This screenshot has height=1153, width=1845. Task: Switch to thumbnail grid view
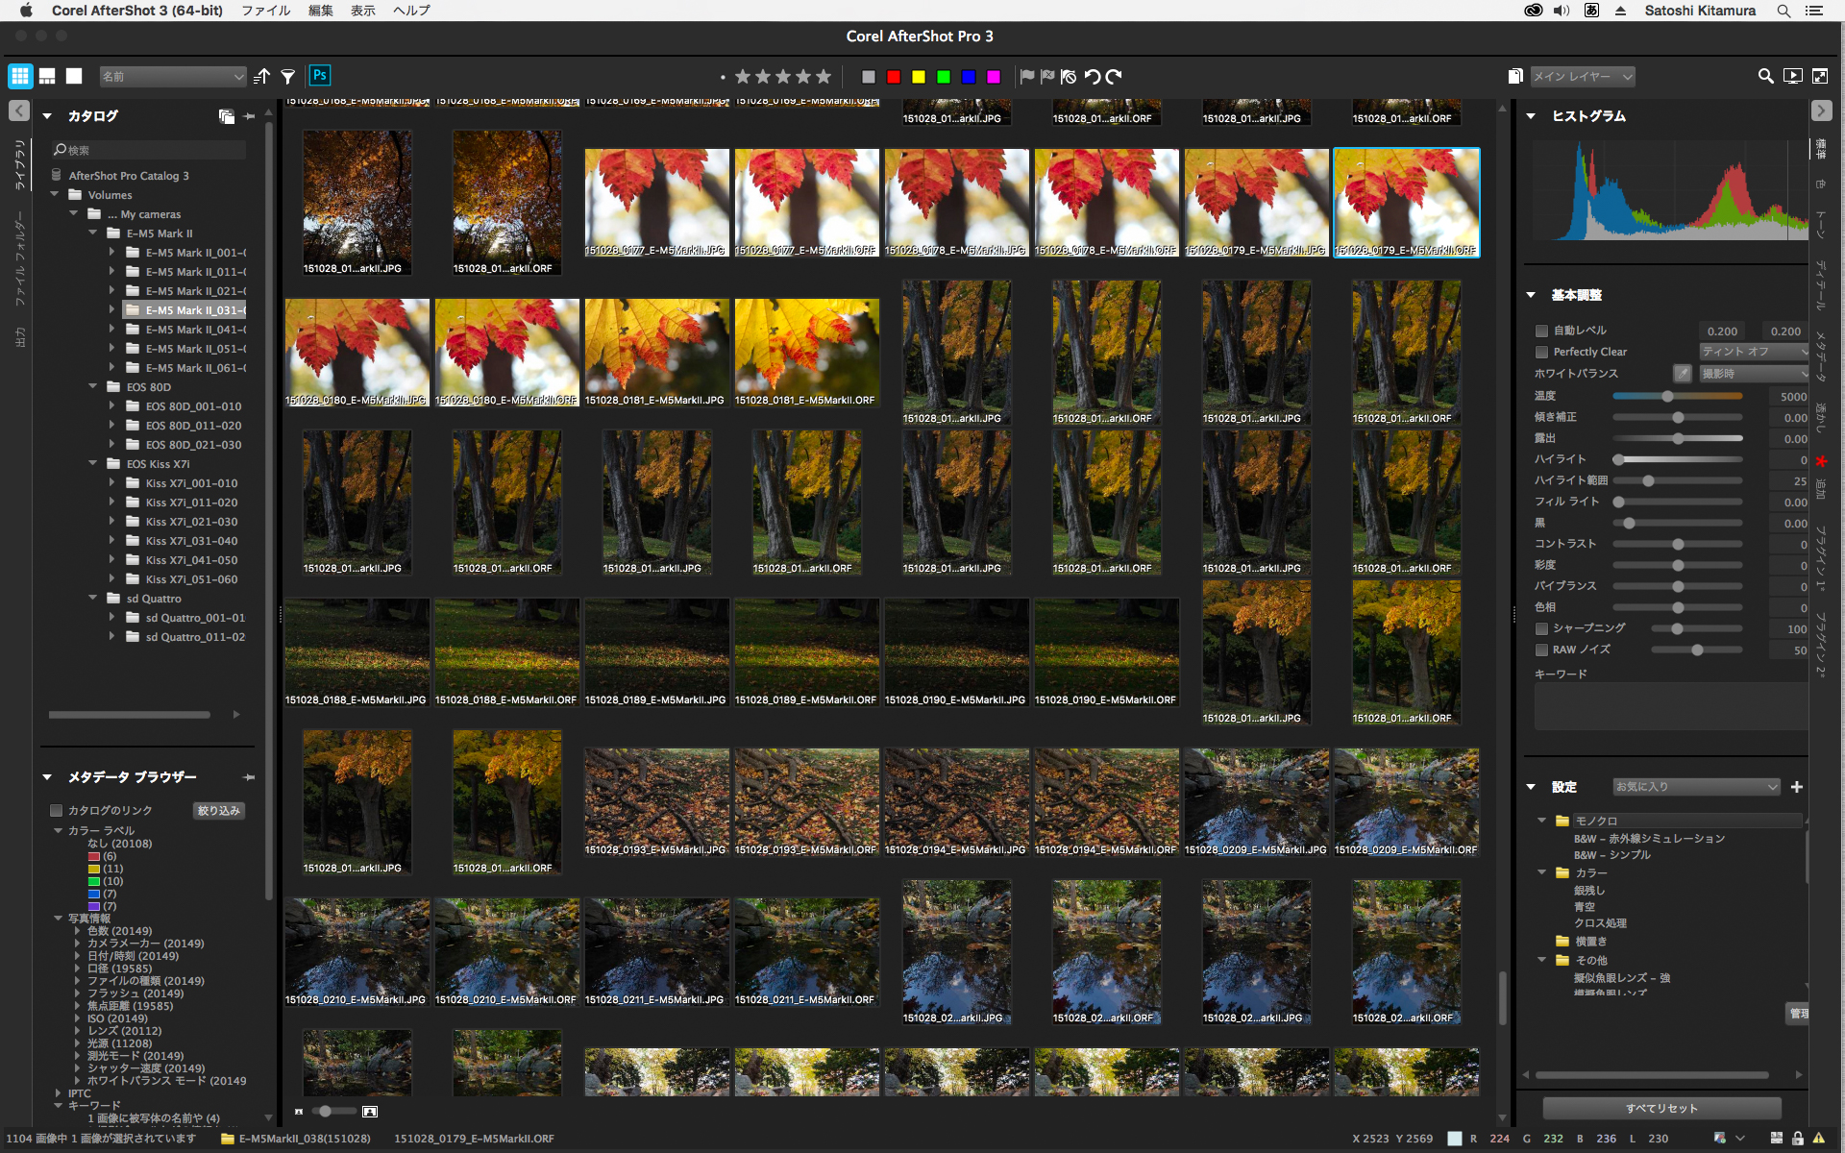click(20, 76)
